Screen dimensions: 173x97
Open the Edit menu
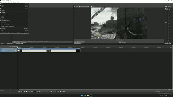tap(3, 2)
